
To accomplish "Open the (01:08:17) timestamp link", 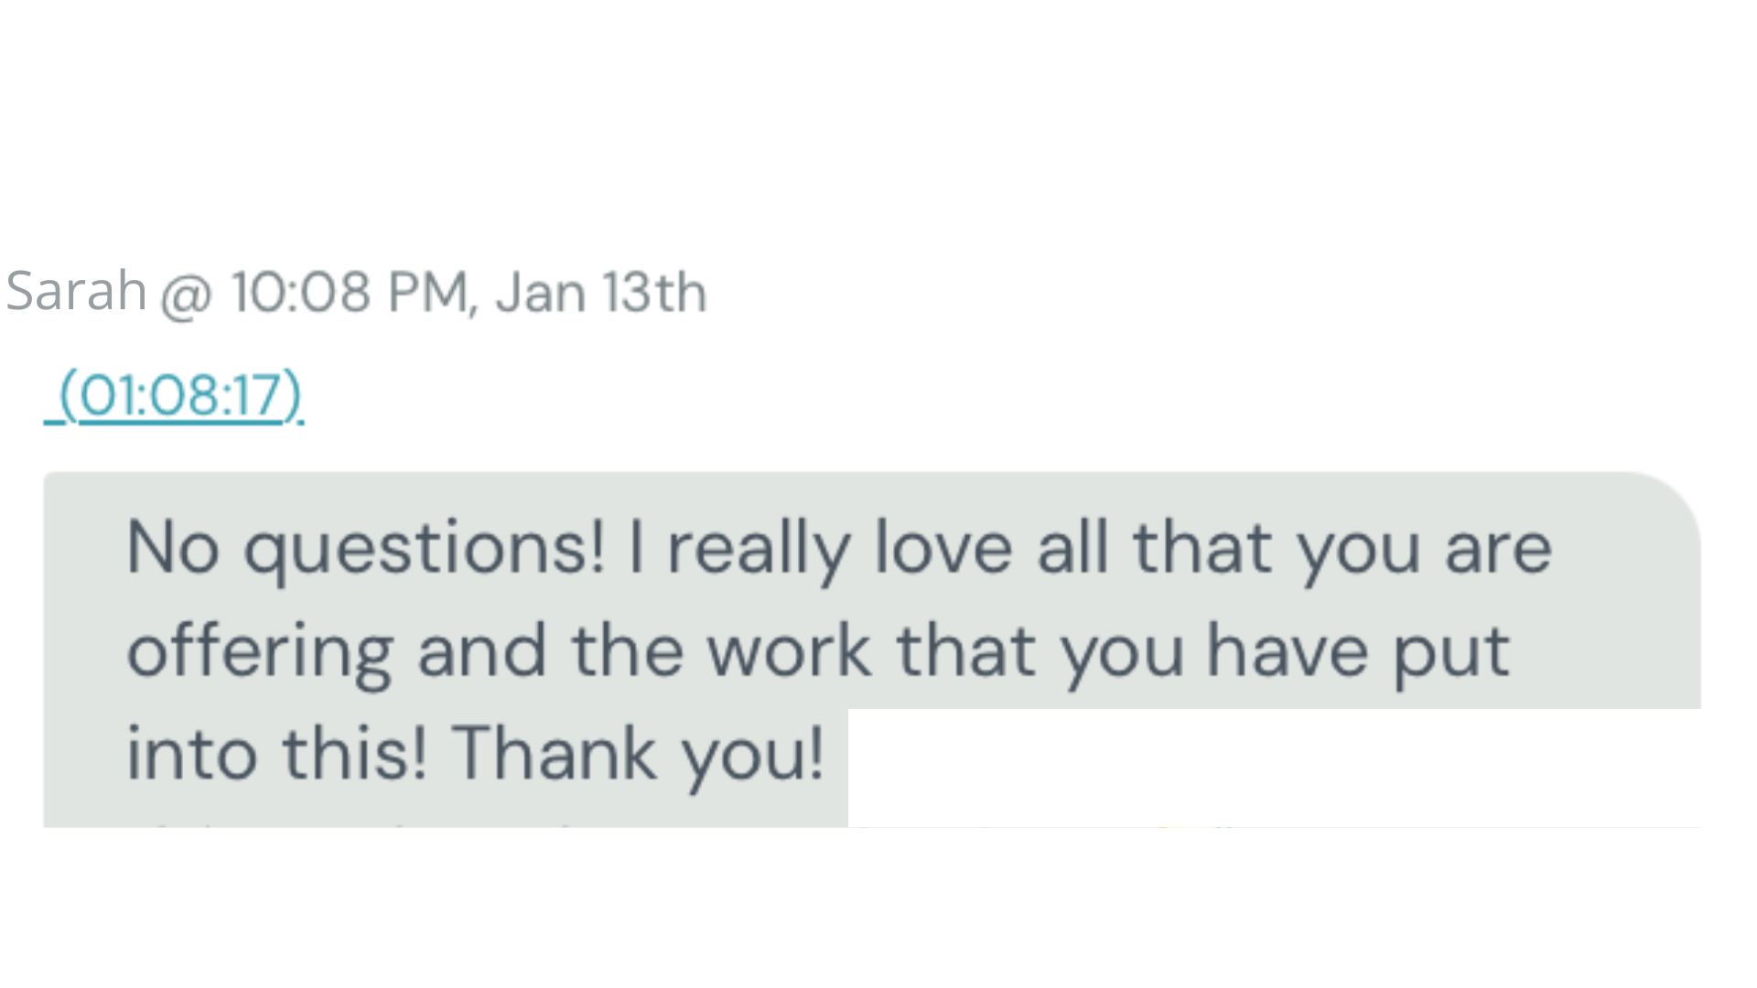I will point(180,395).
